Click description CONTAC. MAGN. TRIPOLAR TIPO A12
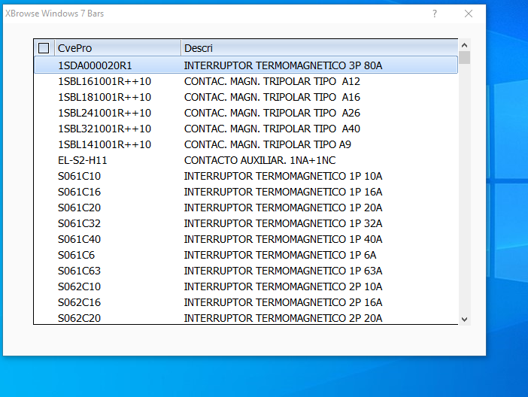Screen dimensions: 528x397 (272, 81)
